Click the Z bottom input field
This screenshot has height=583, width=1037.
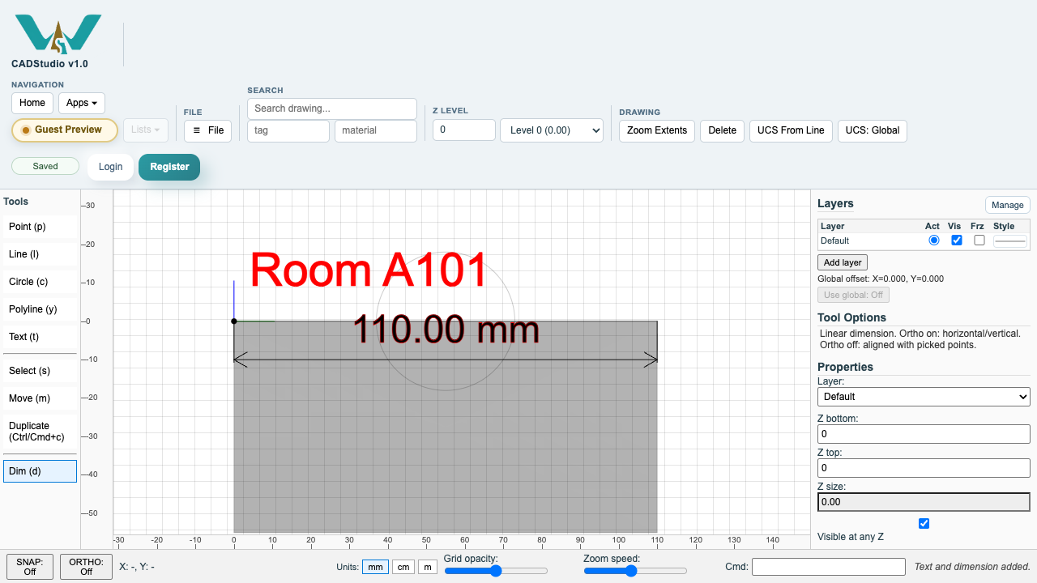[x=924, y=434]
